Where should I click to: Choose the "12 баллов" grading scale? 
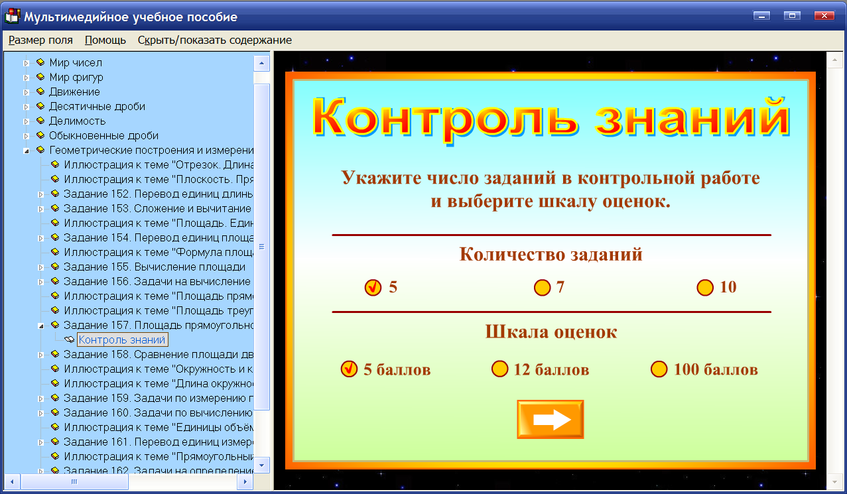pos(499,369)
